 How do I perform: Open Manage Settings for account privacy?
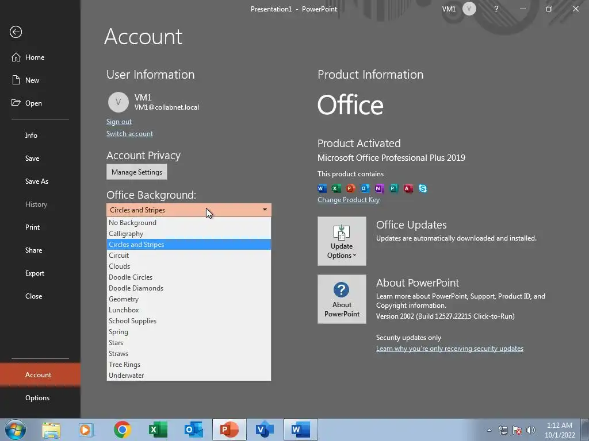point(137,172)
